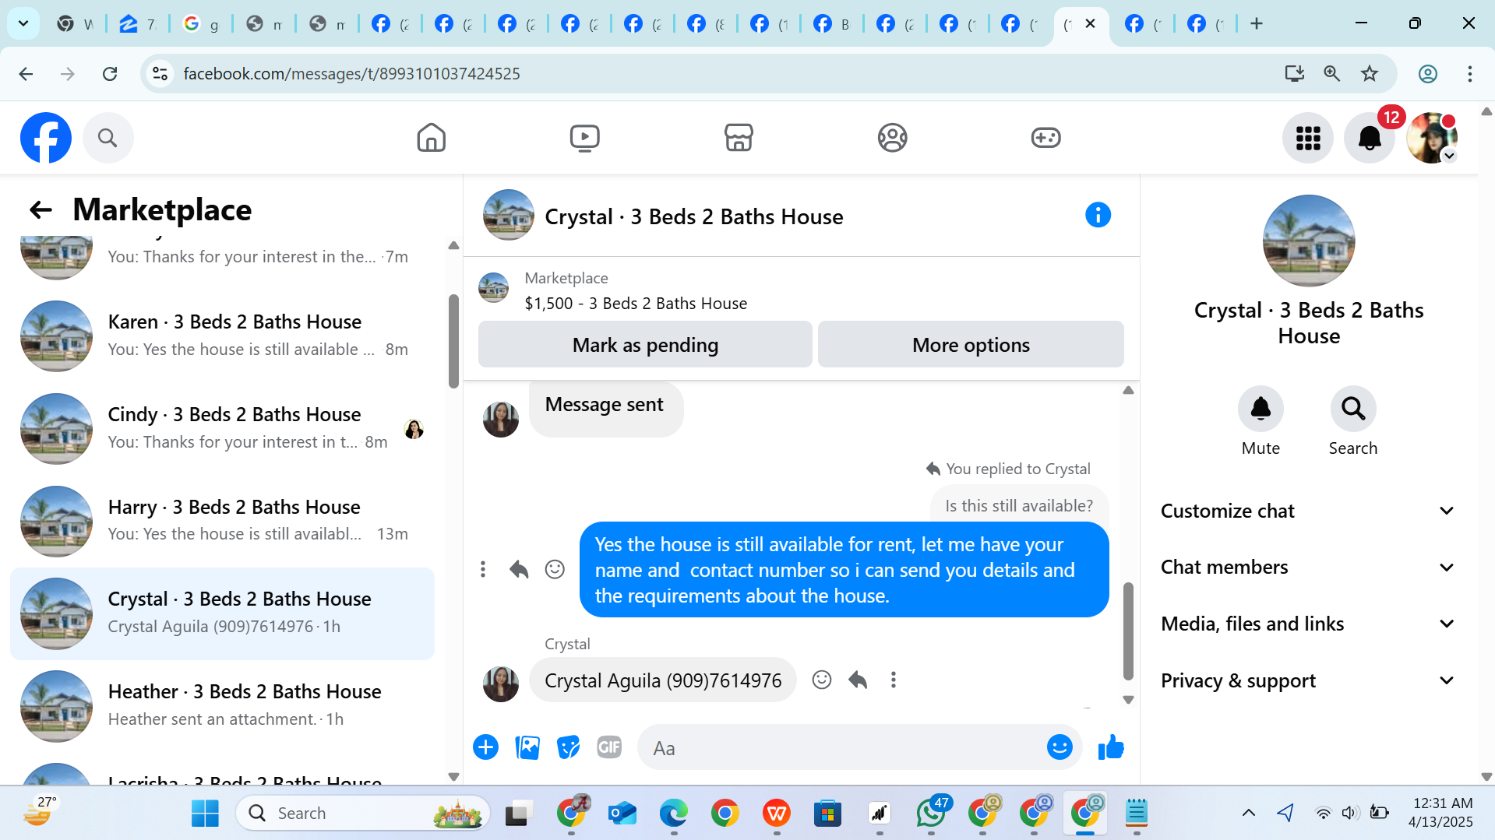
Task: Open the Facebook menu grid icon
Action: tap(1308, 138)
